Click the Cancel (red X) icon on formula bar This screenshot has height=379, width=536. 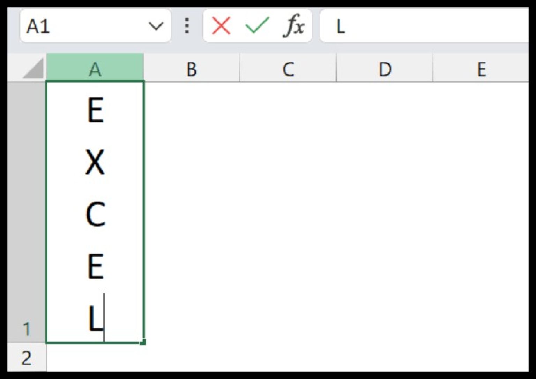(x=221, y=26)
